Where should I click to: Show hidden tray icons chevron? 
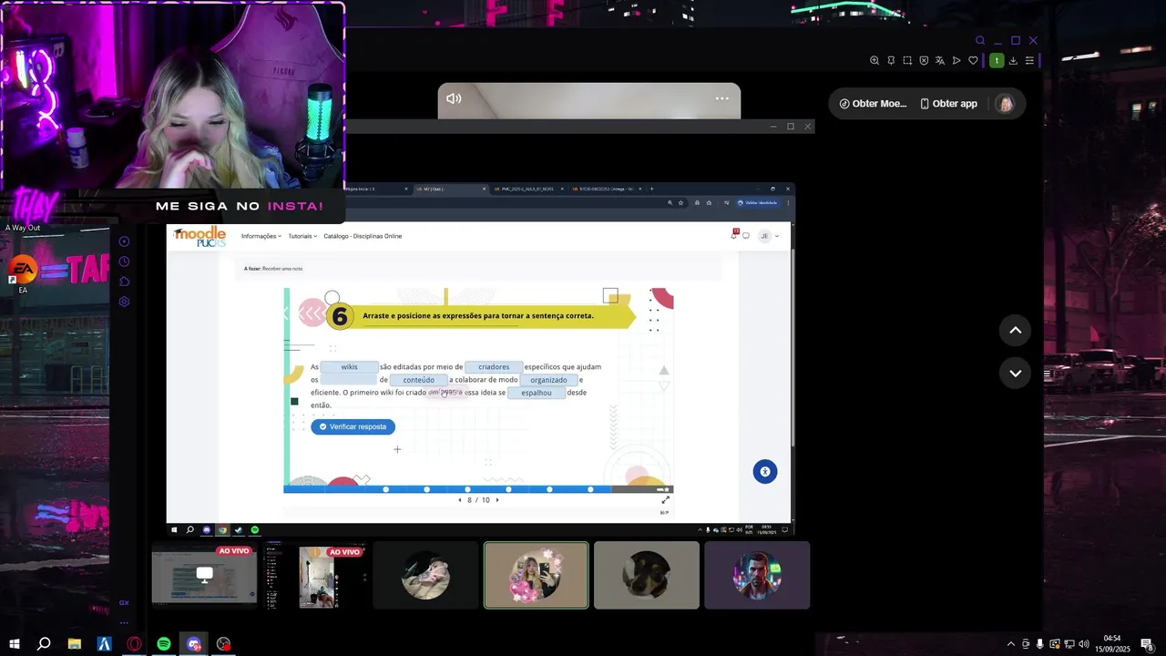coord(1010,644)
